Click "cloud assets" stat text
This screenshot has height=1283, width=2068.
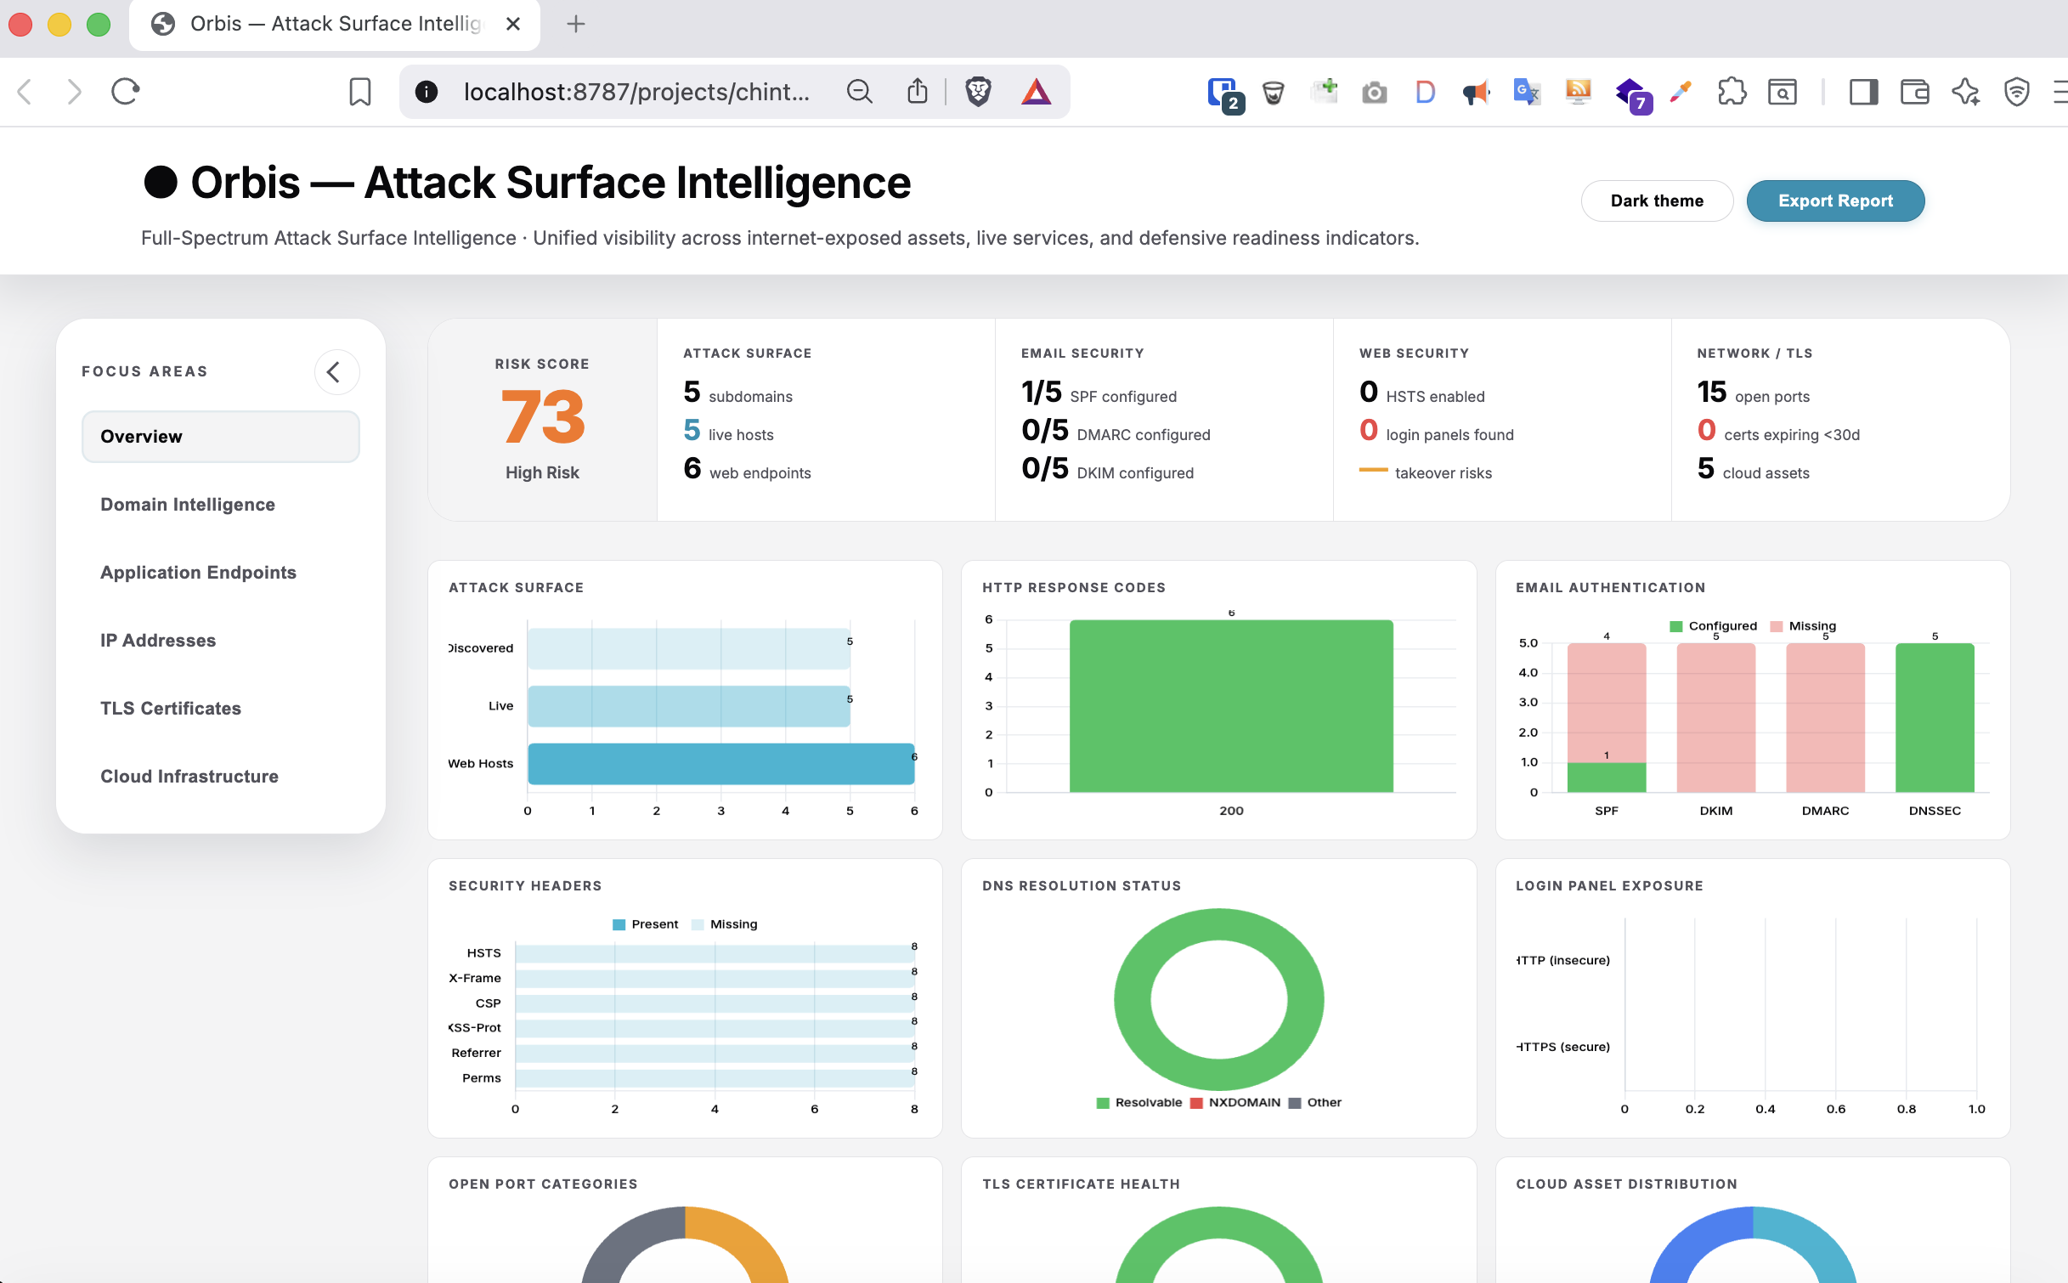click(1766, 473)
